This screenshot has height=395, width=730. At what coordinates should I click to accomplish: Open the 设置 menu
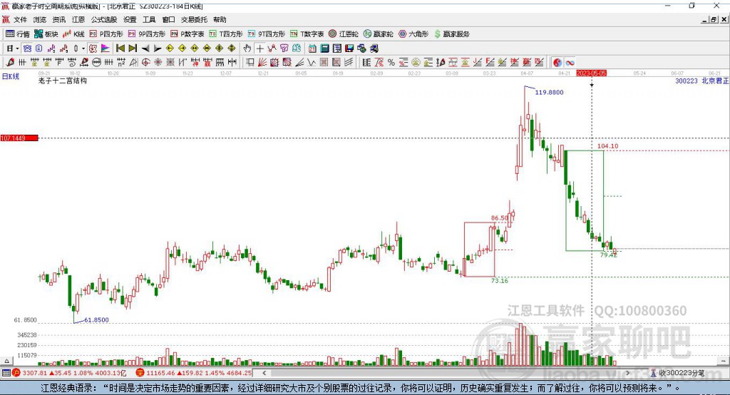[130, 19]
